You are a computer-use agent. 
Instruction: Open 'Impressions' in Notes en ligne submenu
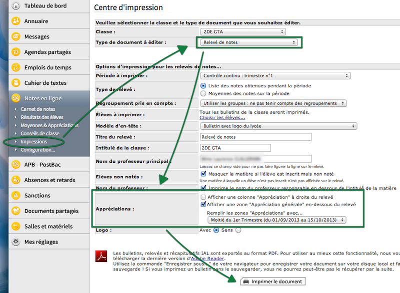click(x=34, y=142)
